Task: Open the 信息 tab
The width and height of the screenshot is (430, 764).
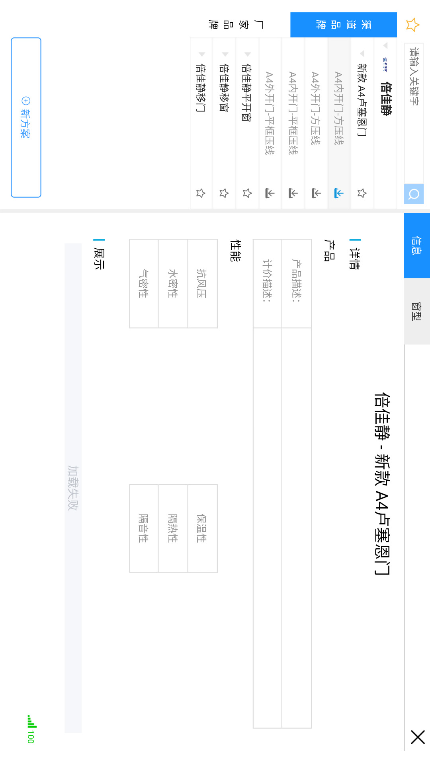Action: coord(417,246)
